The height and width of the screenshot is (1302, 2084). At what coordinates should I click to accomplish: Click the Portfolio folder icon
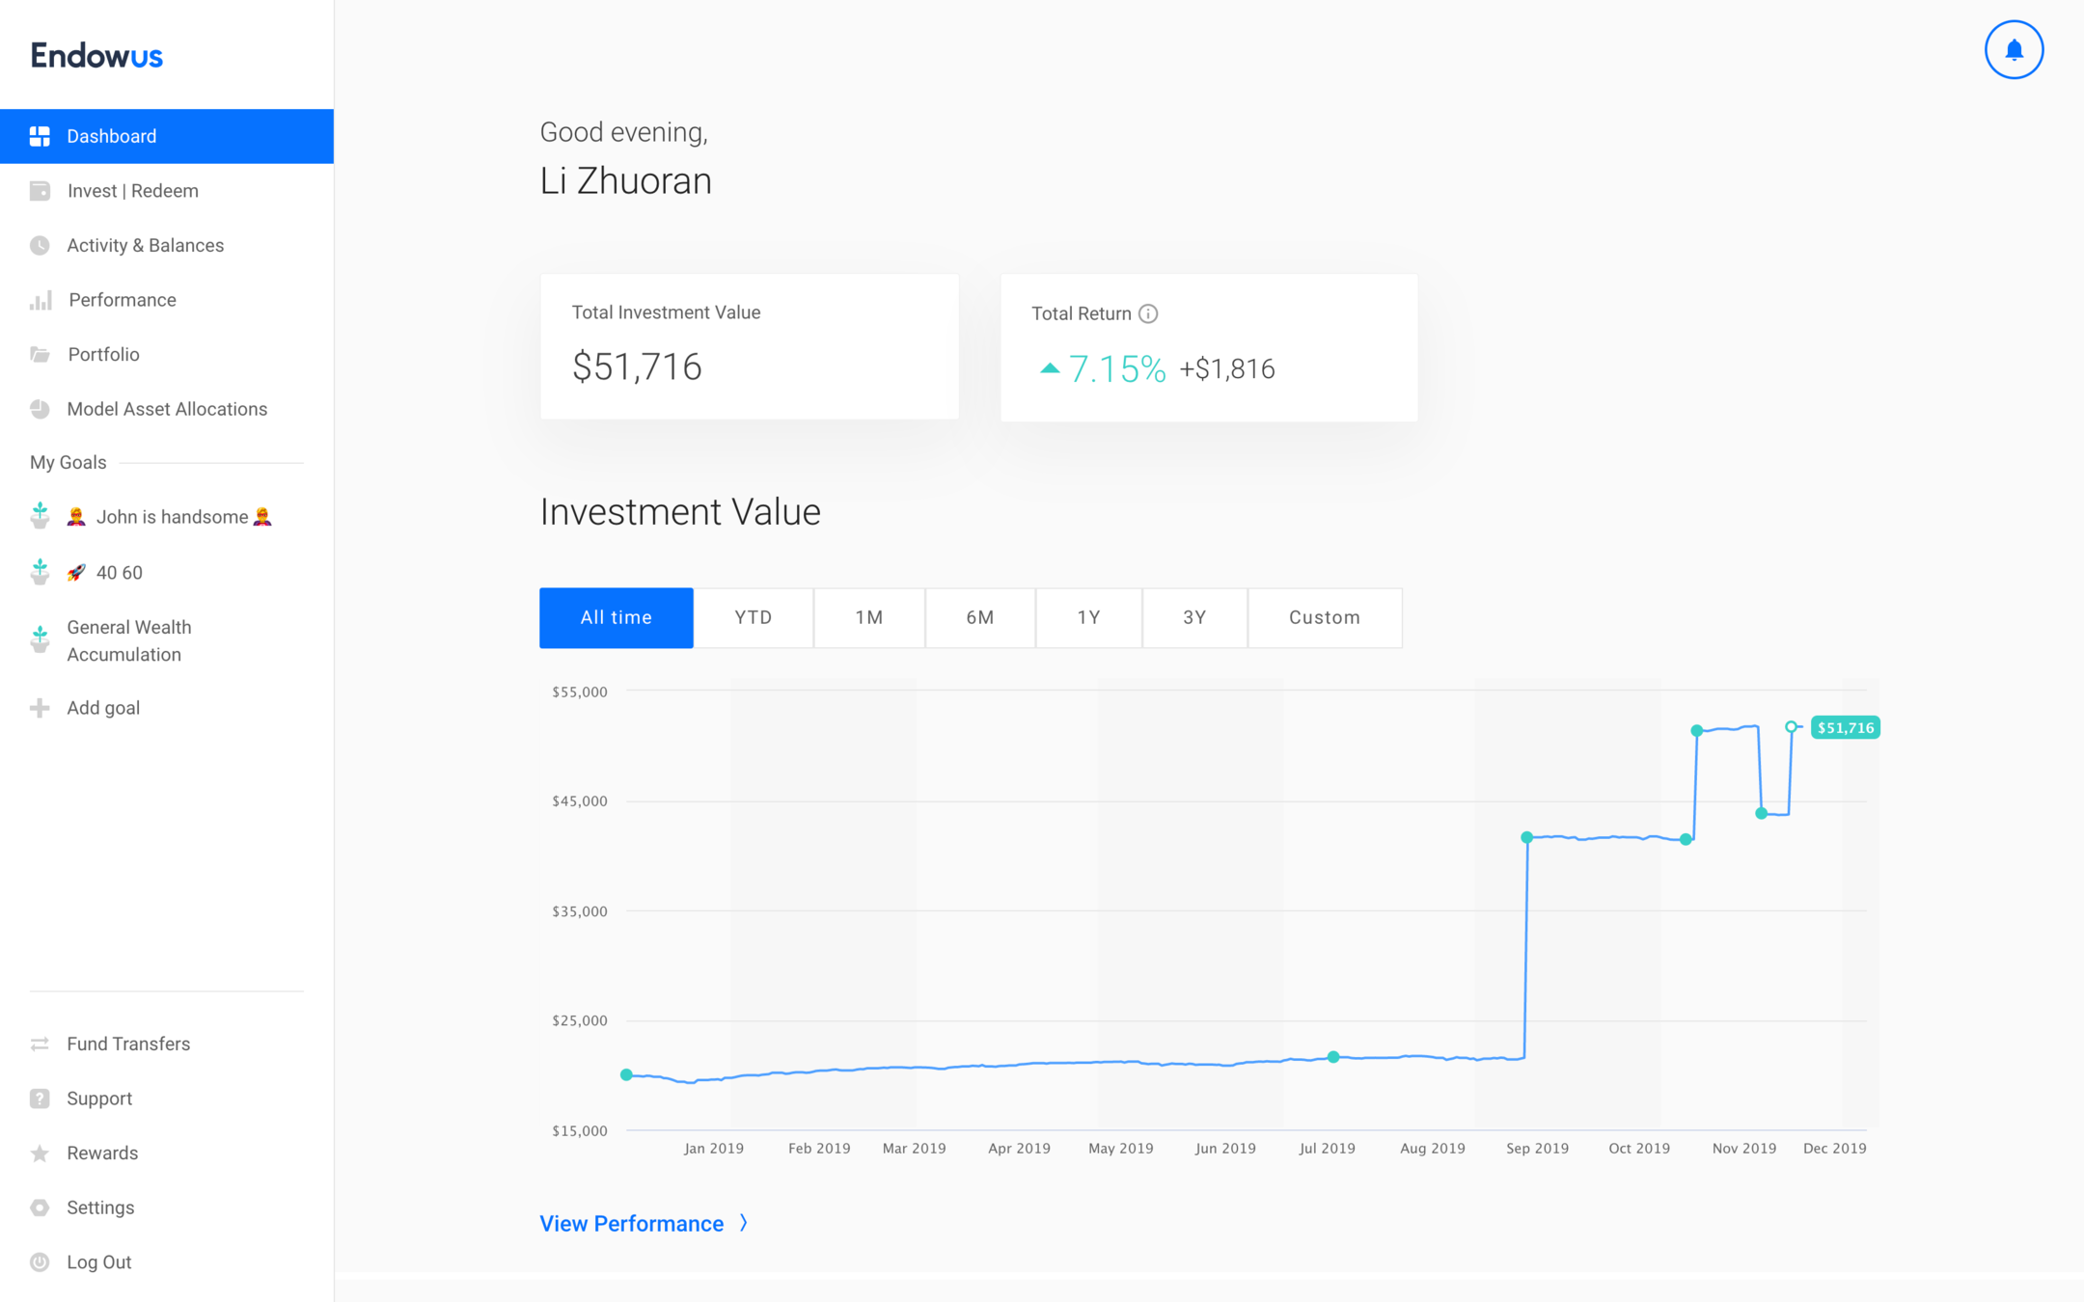(40, 354)
